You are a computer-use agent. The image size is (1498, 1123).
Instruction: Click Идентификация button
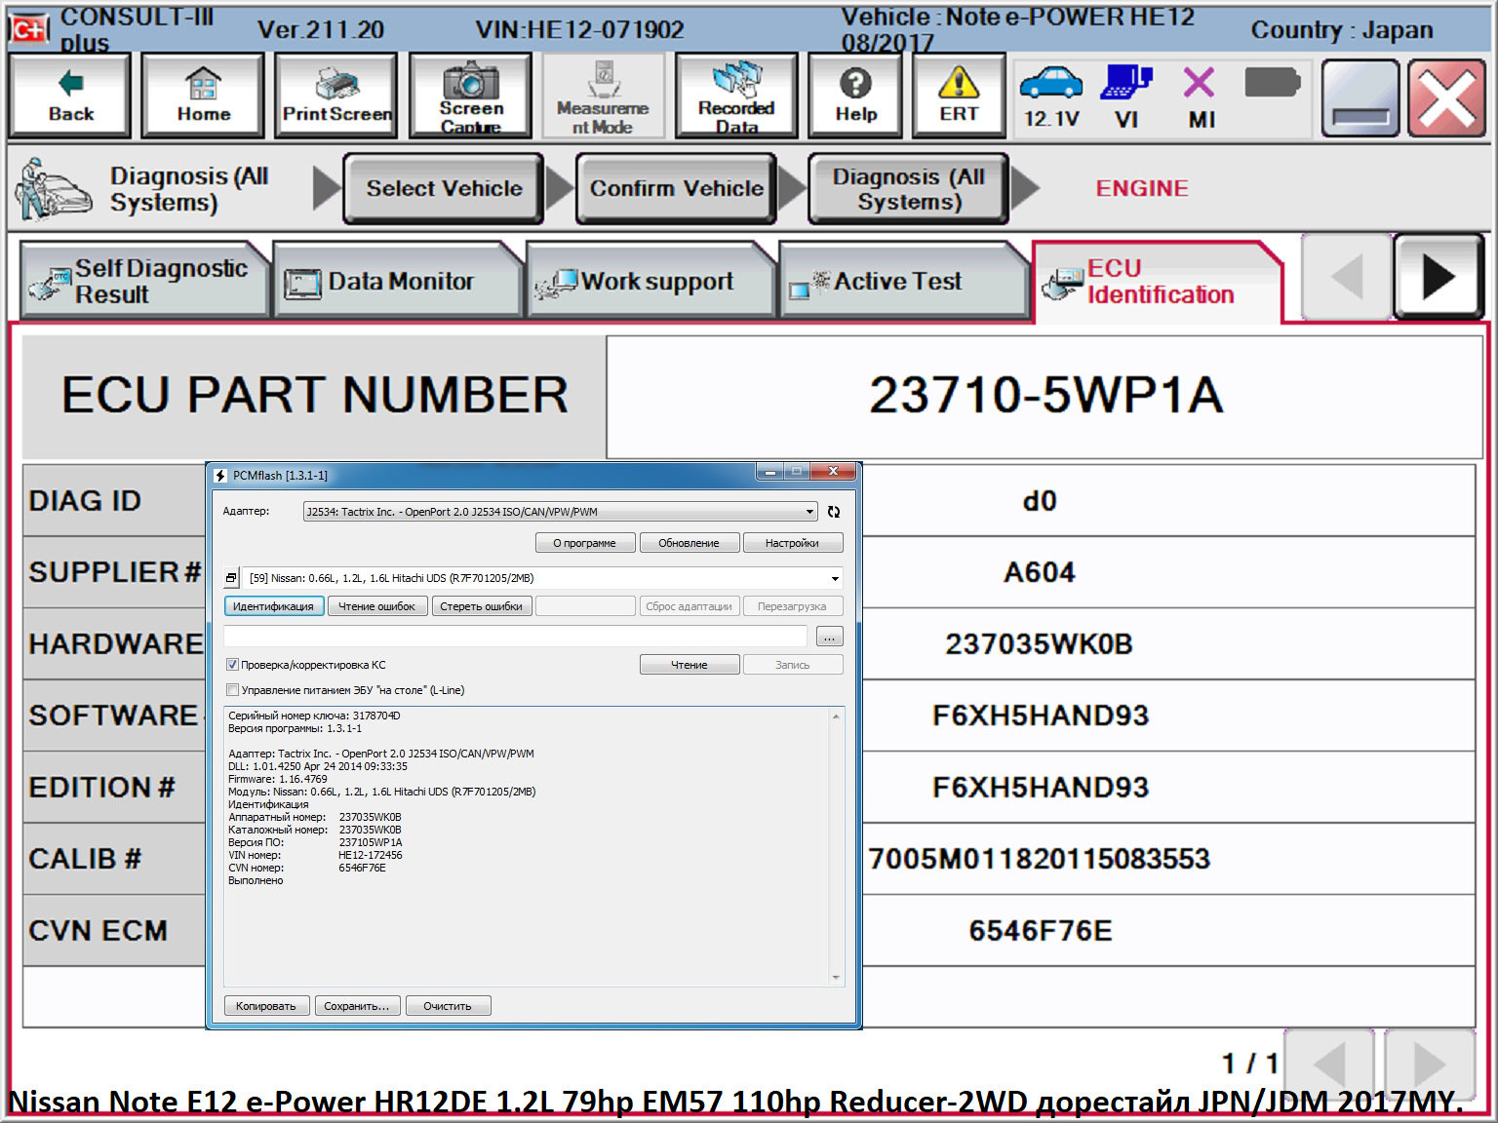click(274, 606)
